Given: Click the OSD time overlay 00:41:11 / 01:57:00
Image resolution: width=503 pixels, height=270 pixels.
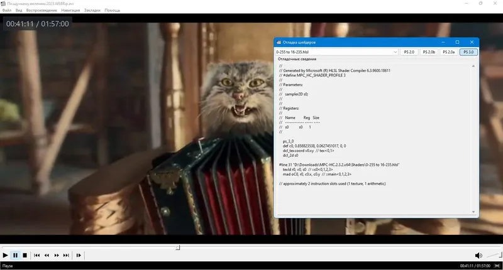Looking at the screenshot, I should click(38, 24).
